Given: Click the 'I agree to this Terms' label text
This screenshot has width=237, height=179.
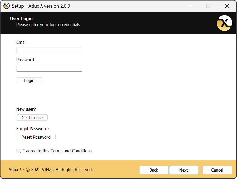Looking at the screenshot, I should [57, 151].
